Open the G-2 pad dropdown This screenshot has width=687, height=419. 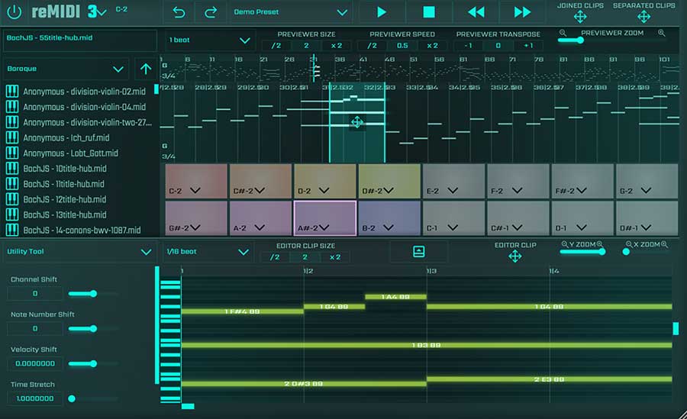click(x=647, y=190)
